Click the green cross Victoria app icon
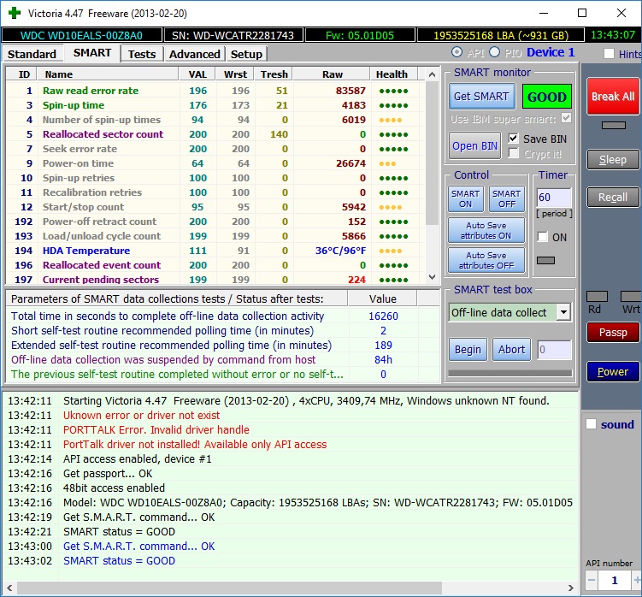This screenshot has width=642, height=597. (15, 13)
